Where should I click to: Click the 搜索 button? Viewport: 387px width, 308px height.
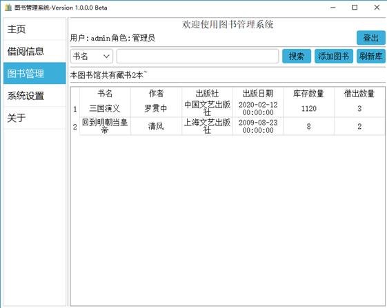point(297,57)
